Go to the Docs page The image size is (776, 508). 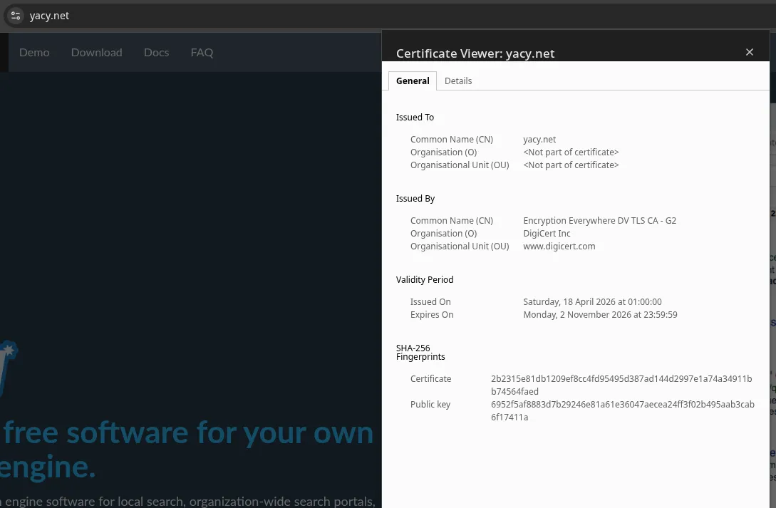[156, 53]
